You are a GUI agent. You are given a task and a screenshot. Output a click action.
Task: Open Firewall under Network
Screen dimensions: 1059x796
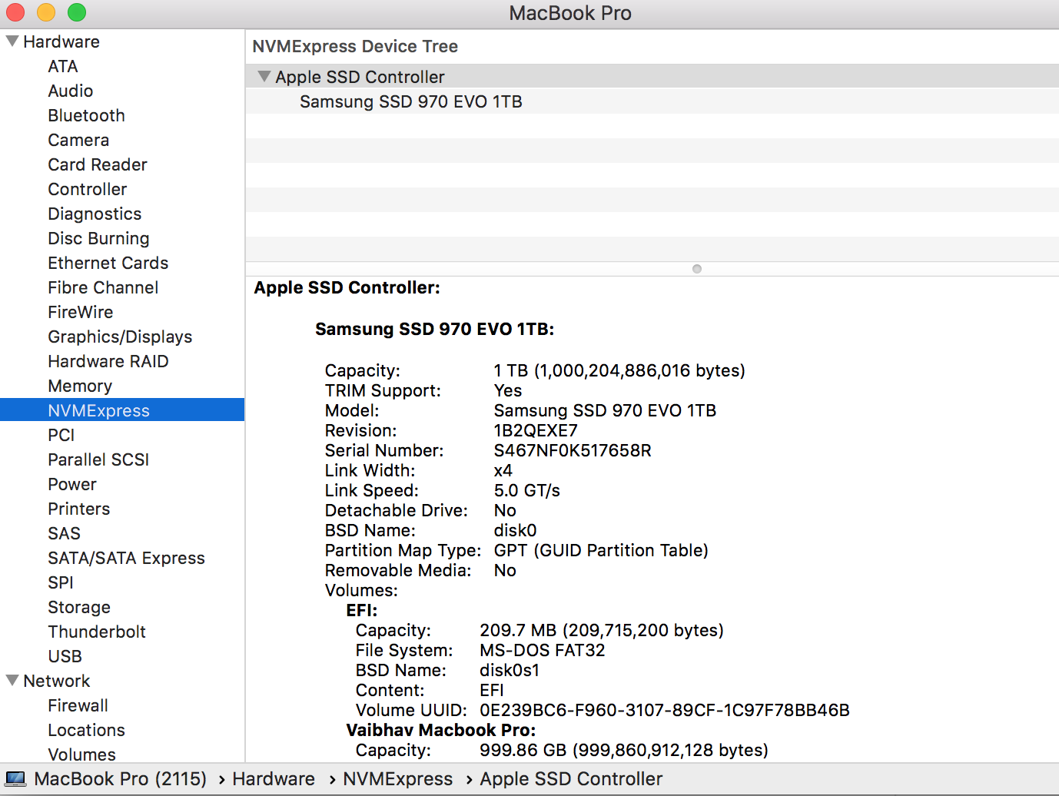pos(78,705)
